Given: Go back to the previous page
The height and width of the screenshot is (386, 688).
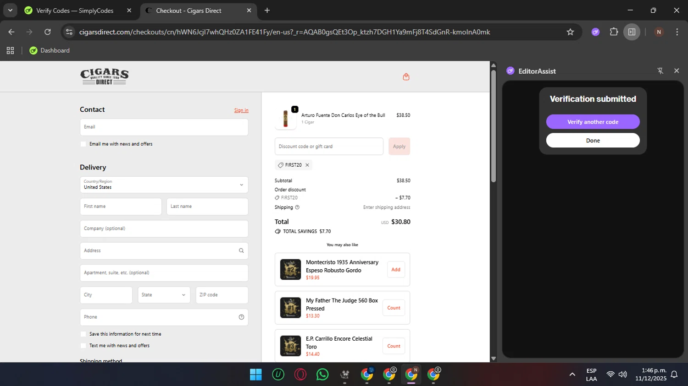Looking at the screenshot, I should [x=11, y=32].
